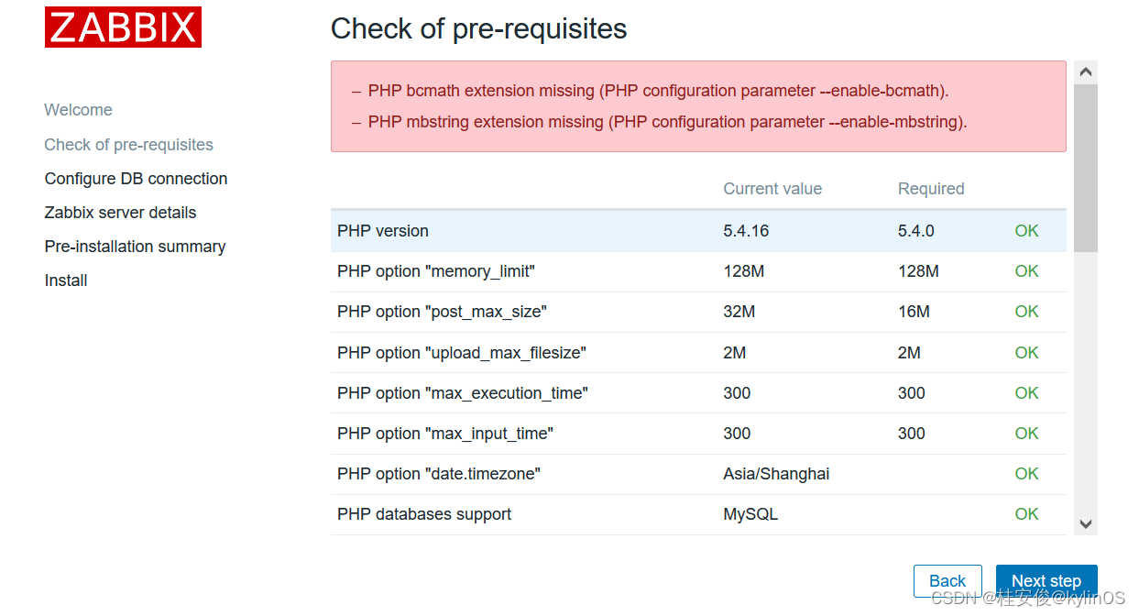Viewport: 1139px width, 616px height.
Task: Select Pre-installation summary step
Action: pyautogui.click(x=135, y=247)
